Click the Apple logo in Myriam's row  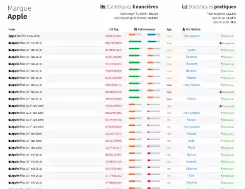click(10, 154)
